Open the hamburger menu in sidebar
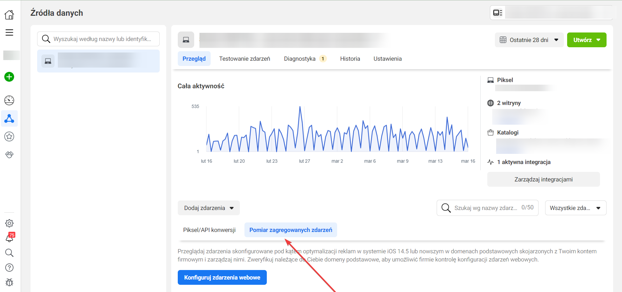 coord(9,32)
